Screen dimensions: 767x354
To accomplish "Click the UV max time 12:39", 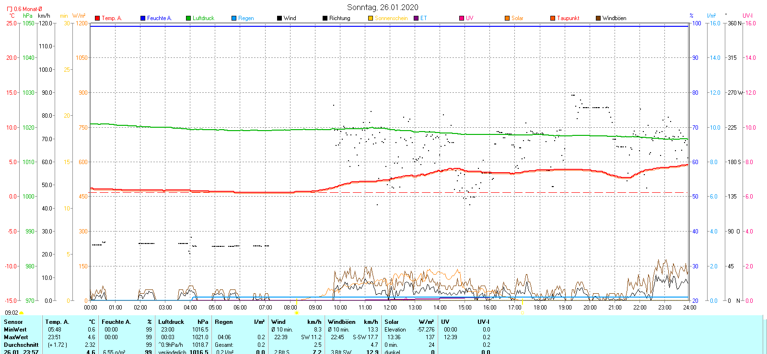I will 451,337.
